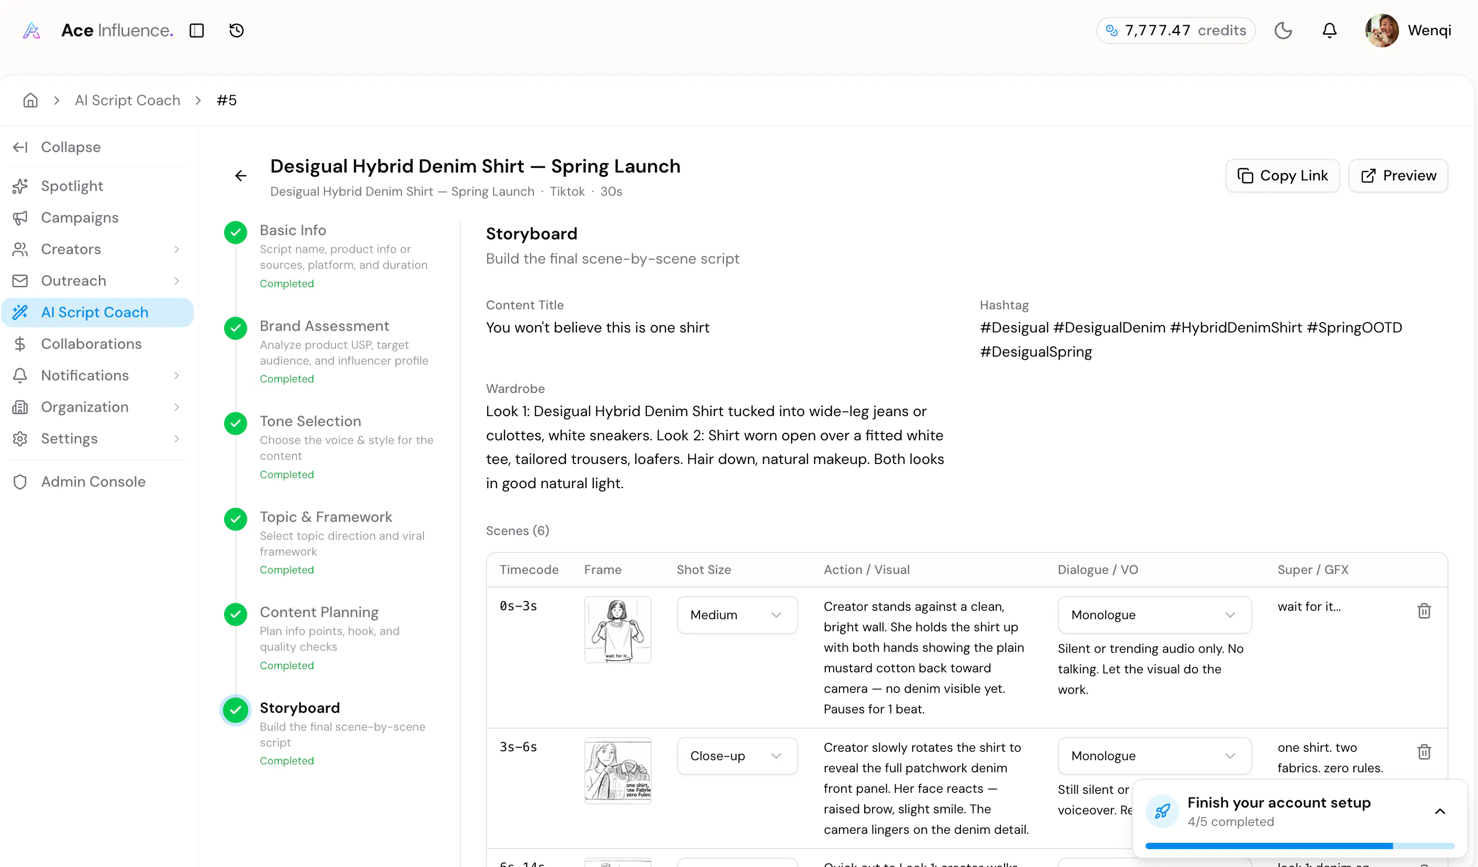The image size is (1478, 867).
Task: Open AI Script Coach breadcrumb link
Action: [127, 100]
